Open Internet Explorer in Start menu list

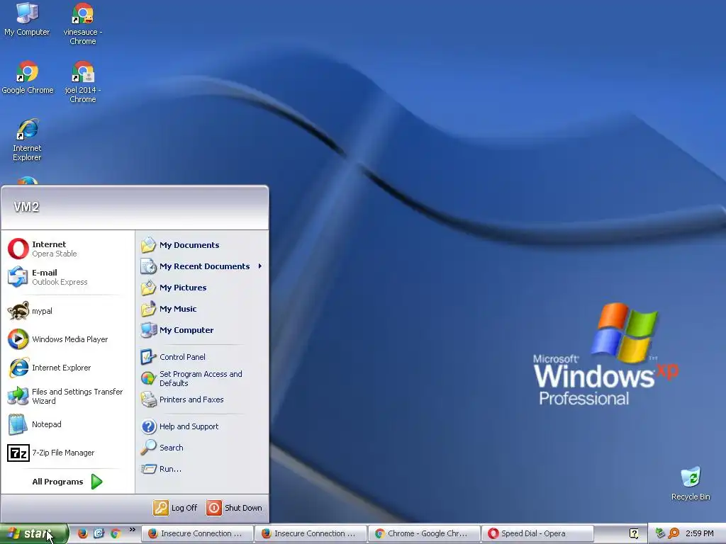click(x=67, y=368)
